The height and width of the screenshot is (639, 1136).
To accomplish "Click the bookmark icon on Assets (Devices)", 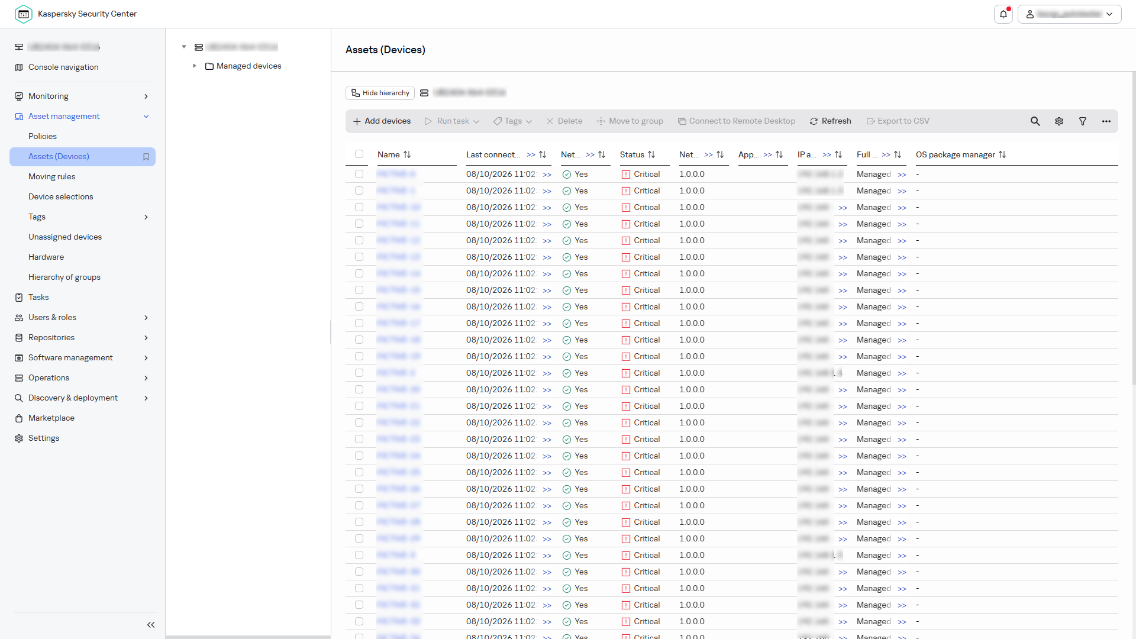I will coord(146,157).
